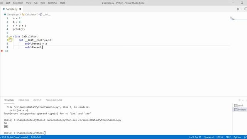Maximize the VS Code window
This screenshot has height=139, width=247.
pos(242,3)
